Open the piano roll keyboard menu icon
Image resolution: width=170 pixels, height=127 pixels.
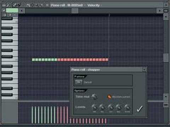[4, 5]
